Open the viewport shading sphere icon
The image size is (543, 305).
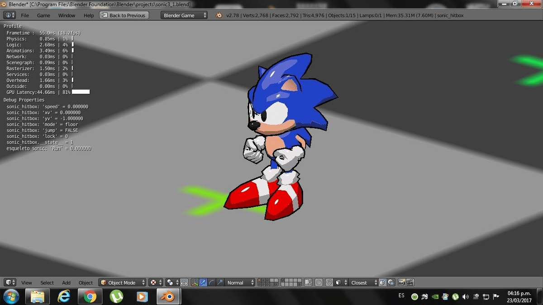point(170,282)
